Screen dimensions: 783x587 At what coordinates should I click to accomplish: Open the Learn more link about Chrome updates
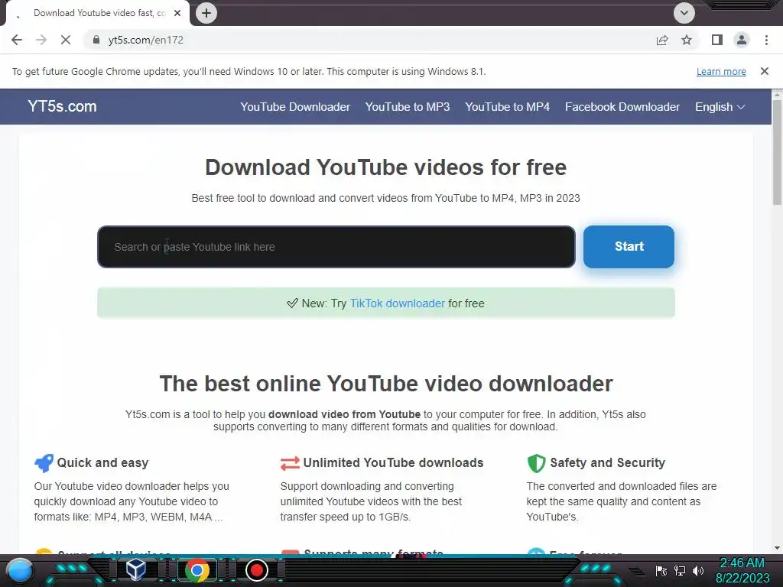[721, 71]
